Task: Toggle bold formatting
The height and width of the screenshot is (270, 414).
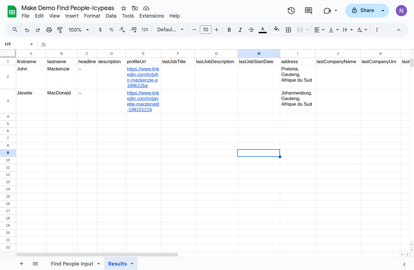Action: 229,30
